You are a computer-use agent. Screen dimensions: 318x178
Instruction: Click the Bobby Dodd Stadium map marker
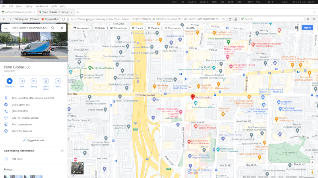(x=90, y=68)
